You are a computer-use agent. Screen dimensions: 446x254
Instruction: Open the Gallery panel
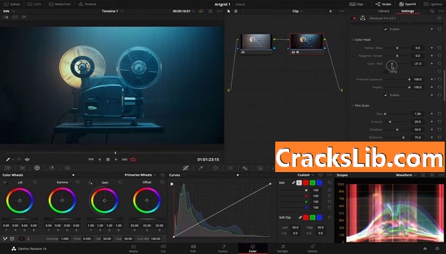pos(11,4)
